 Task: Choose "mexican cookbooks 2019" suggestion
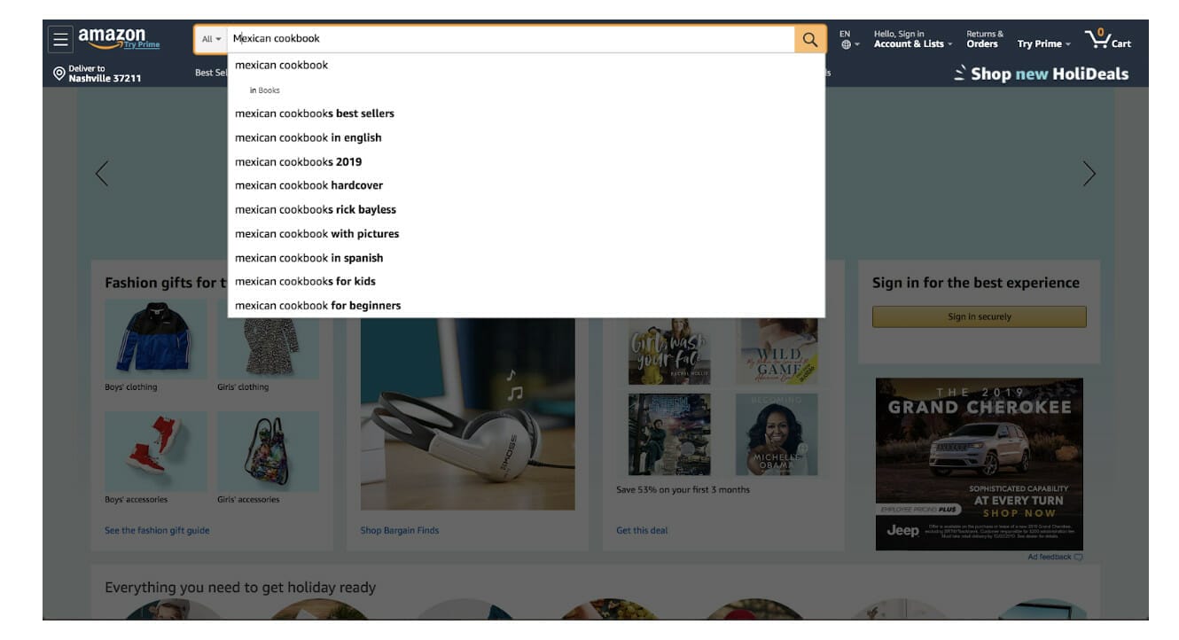click(x=526, y=161)
